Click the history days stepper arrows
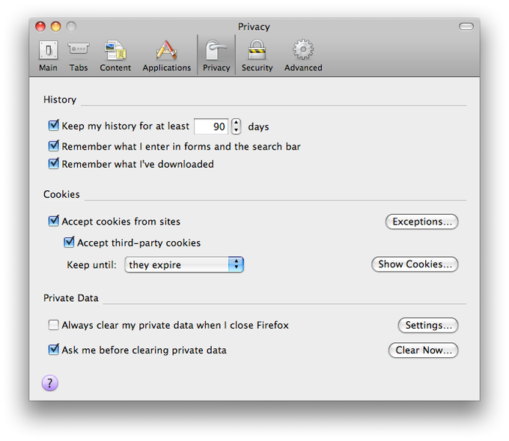Viewport: 509px width, 441px height. [236, 127]
